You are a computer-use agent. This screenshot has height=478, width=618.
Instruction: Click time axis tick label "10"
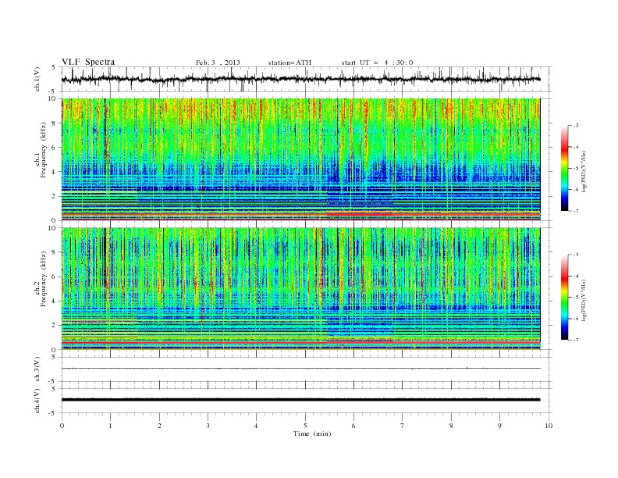pos(549,426)
